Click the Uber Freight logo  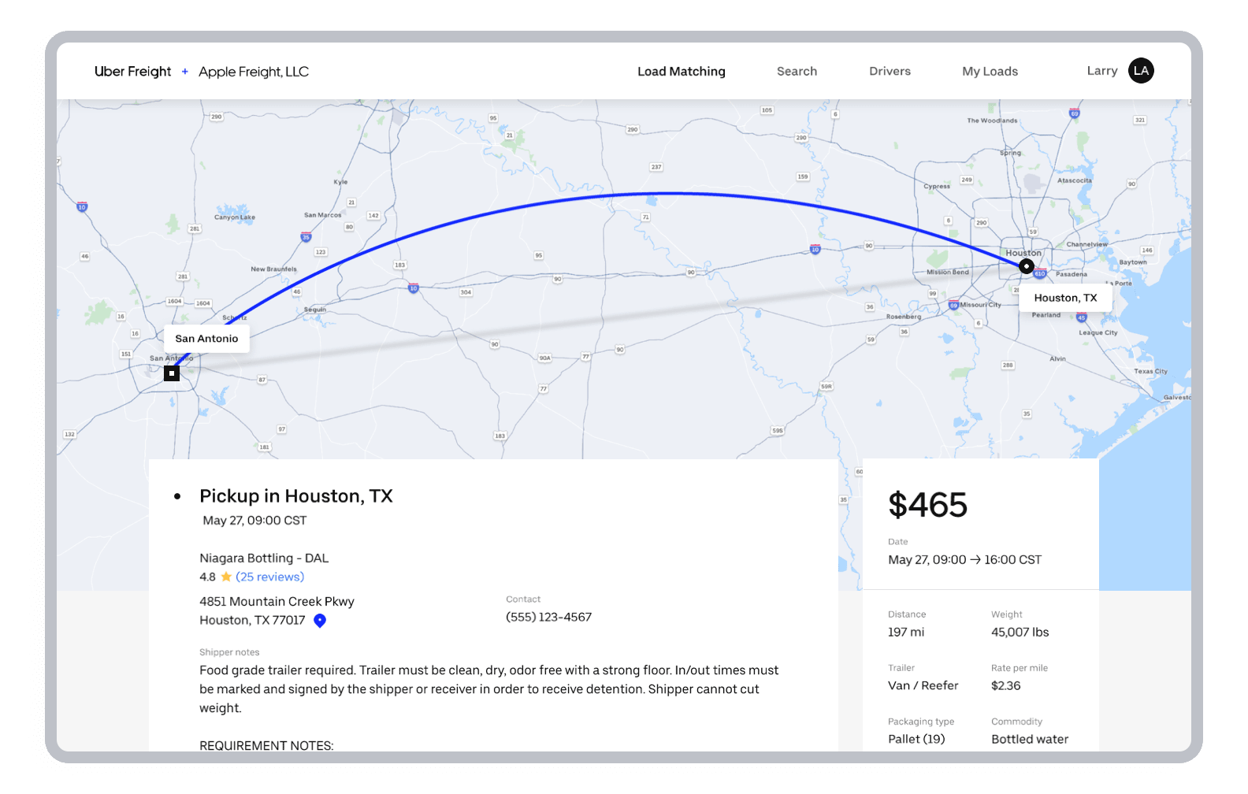132,72
